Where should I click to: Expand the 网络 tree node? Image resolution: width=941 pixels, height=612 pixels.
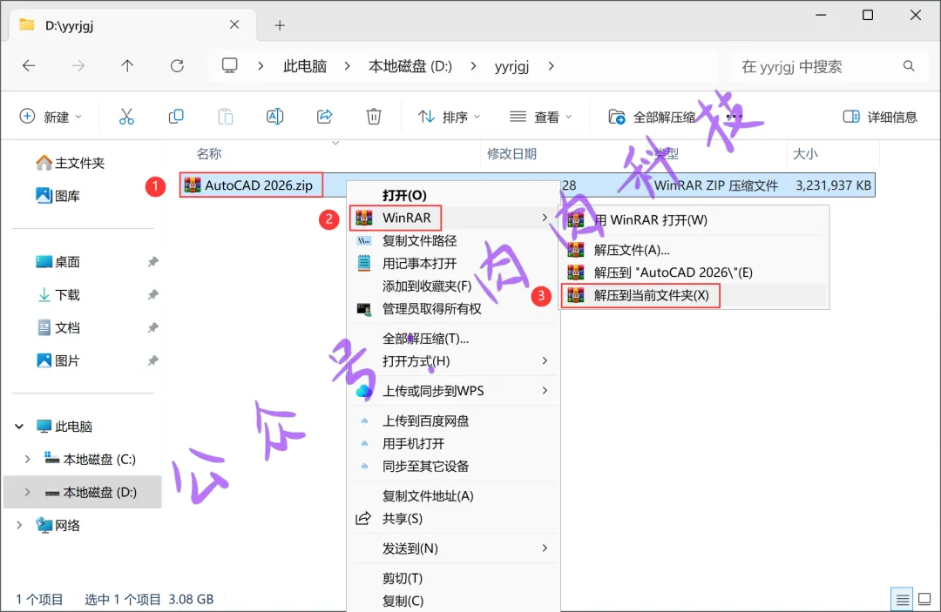[x=19, y=525]
